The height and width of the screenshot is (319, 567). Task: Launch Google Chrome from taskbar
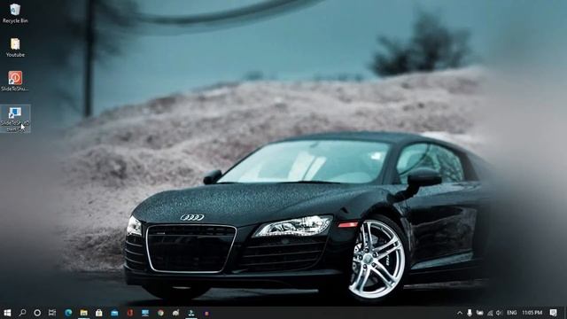160,313
